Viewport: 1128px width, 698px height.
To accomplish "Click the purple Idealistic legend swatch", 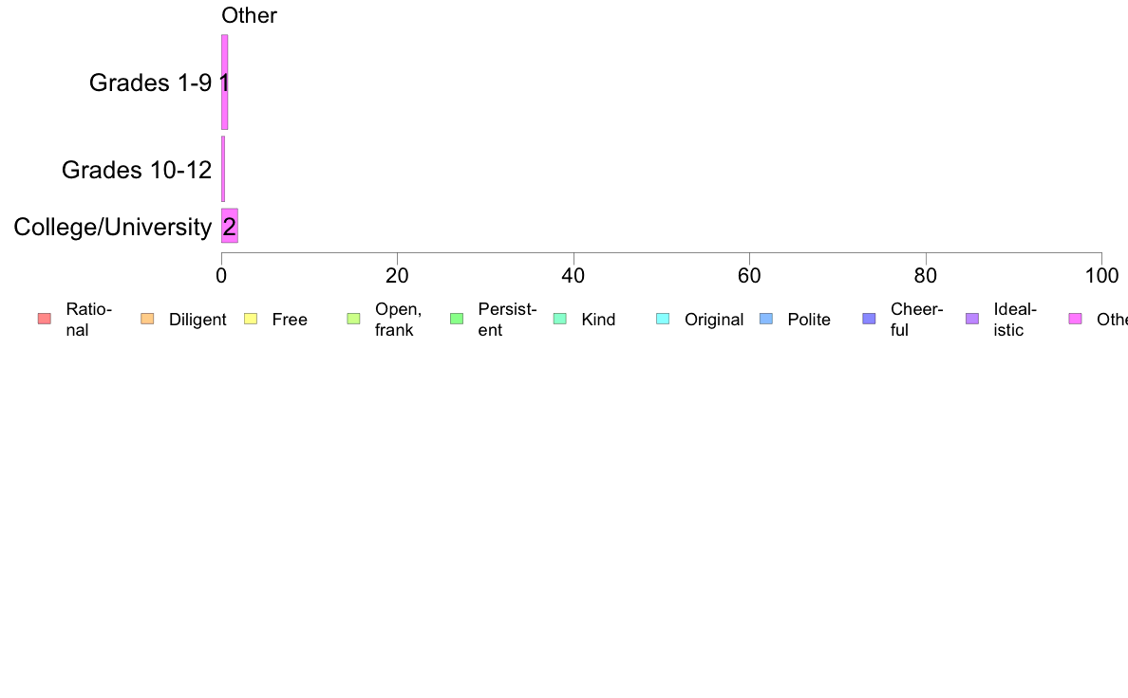I will [x=971, y=319].
